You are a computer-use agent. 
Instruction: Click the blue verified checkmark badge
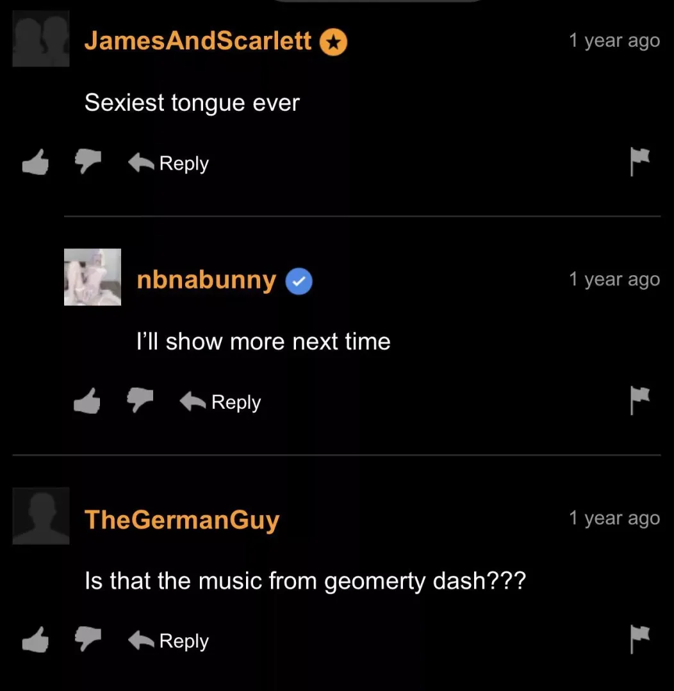tap(299, 281)
